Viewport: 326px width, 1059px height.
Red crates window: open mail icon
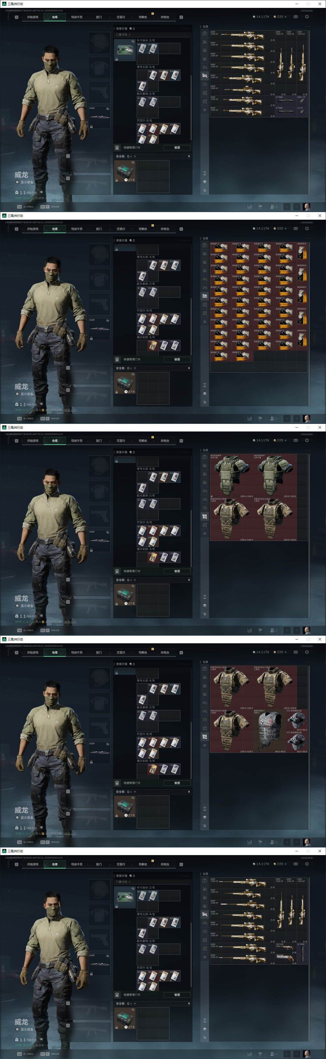click(295, 229)
